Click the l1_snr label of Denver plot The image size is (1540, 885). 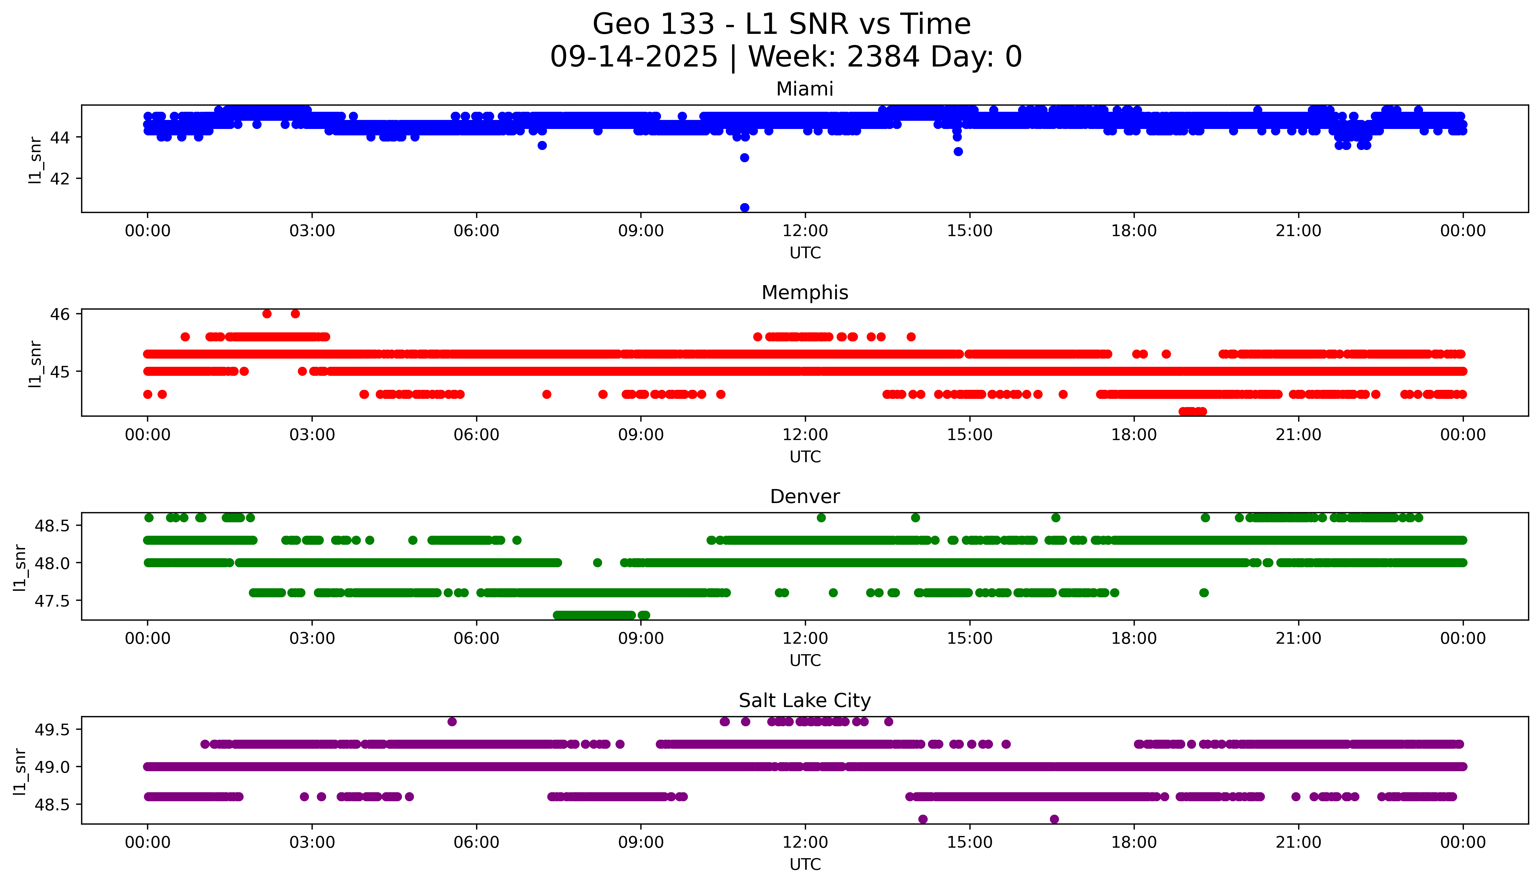[20, 567]
